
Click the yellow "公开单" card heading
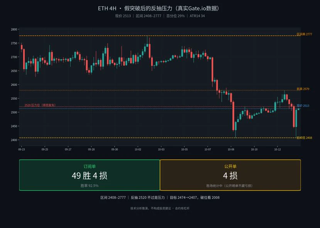pos(230,166)
